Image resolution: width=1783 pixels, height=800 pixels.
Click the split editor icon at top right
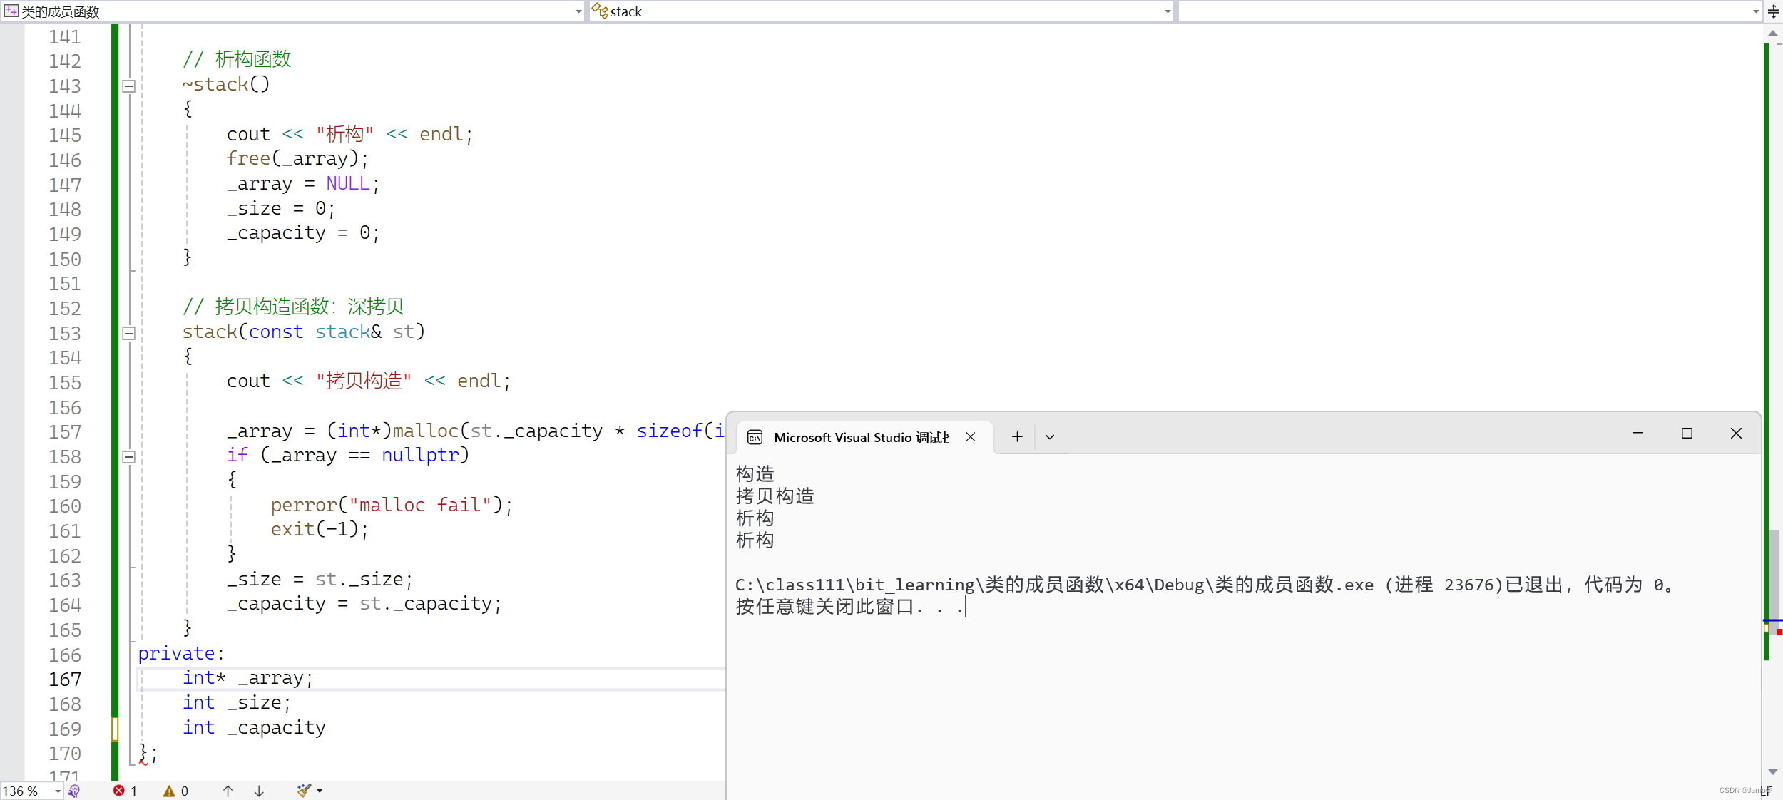click(1773, 11)
